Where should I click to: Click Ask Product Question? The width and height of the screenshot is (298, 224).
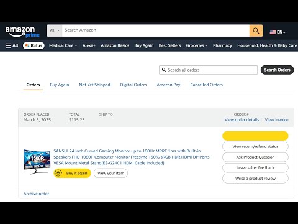coord(255,157)
